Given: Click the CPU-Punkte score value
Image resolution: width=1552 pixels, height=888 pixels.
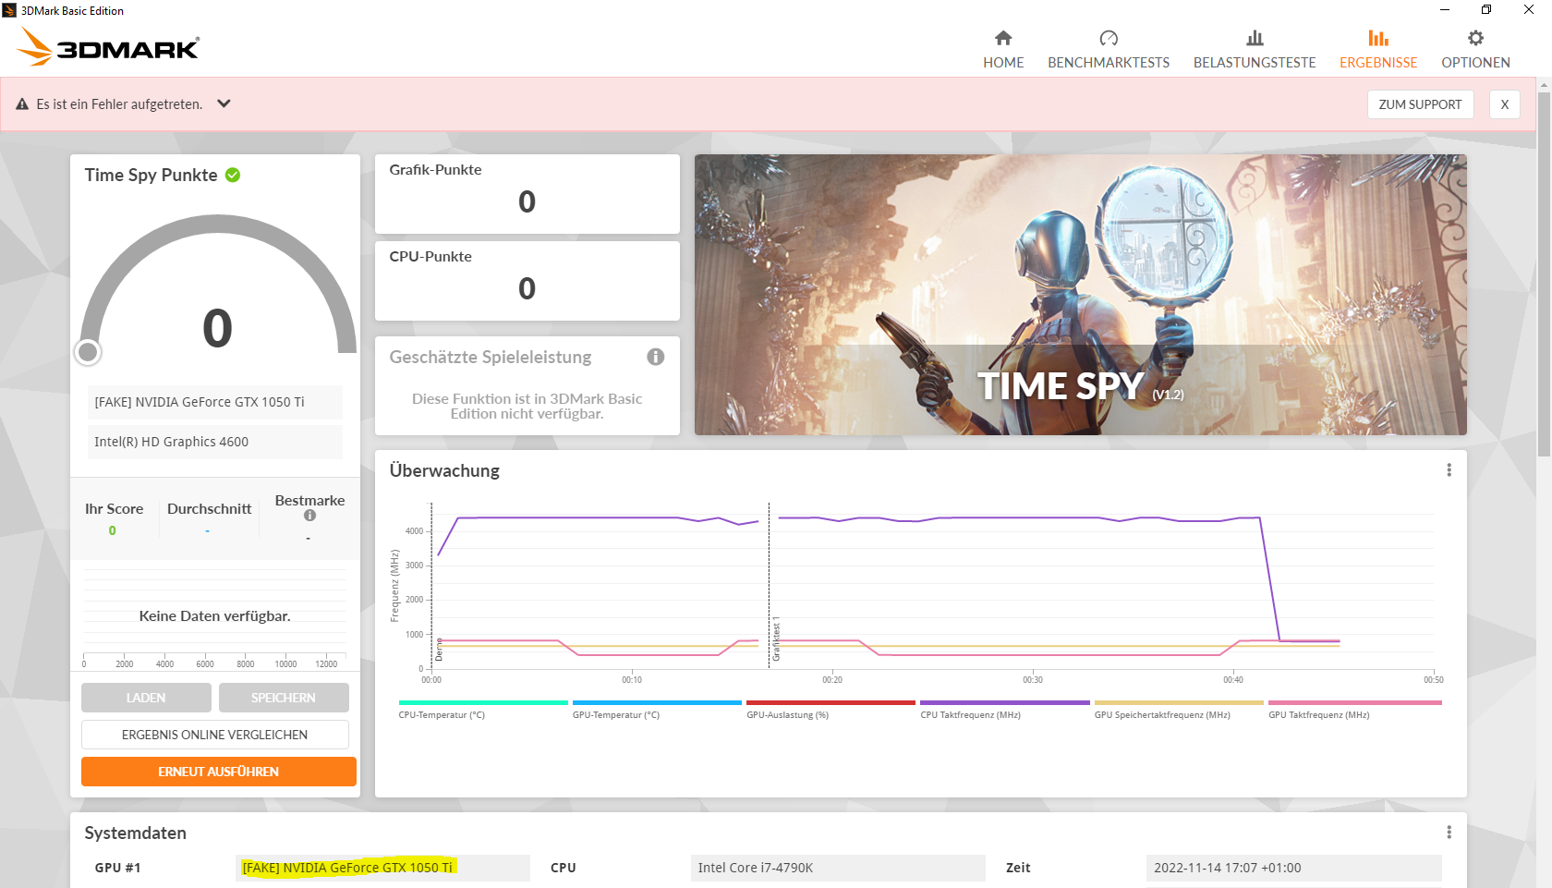Looking at the screenshot, I should (527, 288).
